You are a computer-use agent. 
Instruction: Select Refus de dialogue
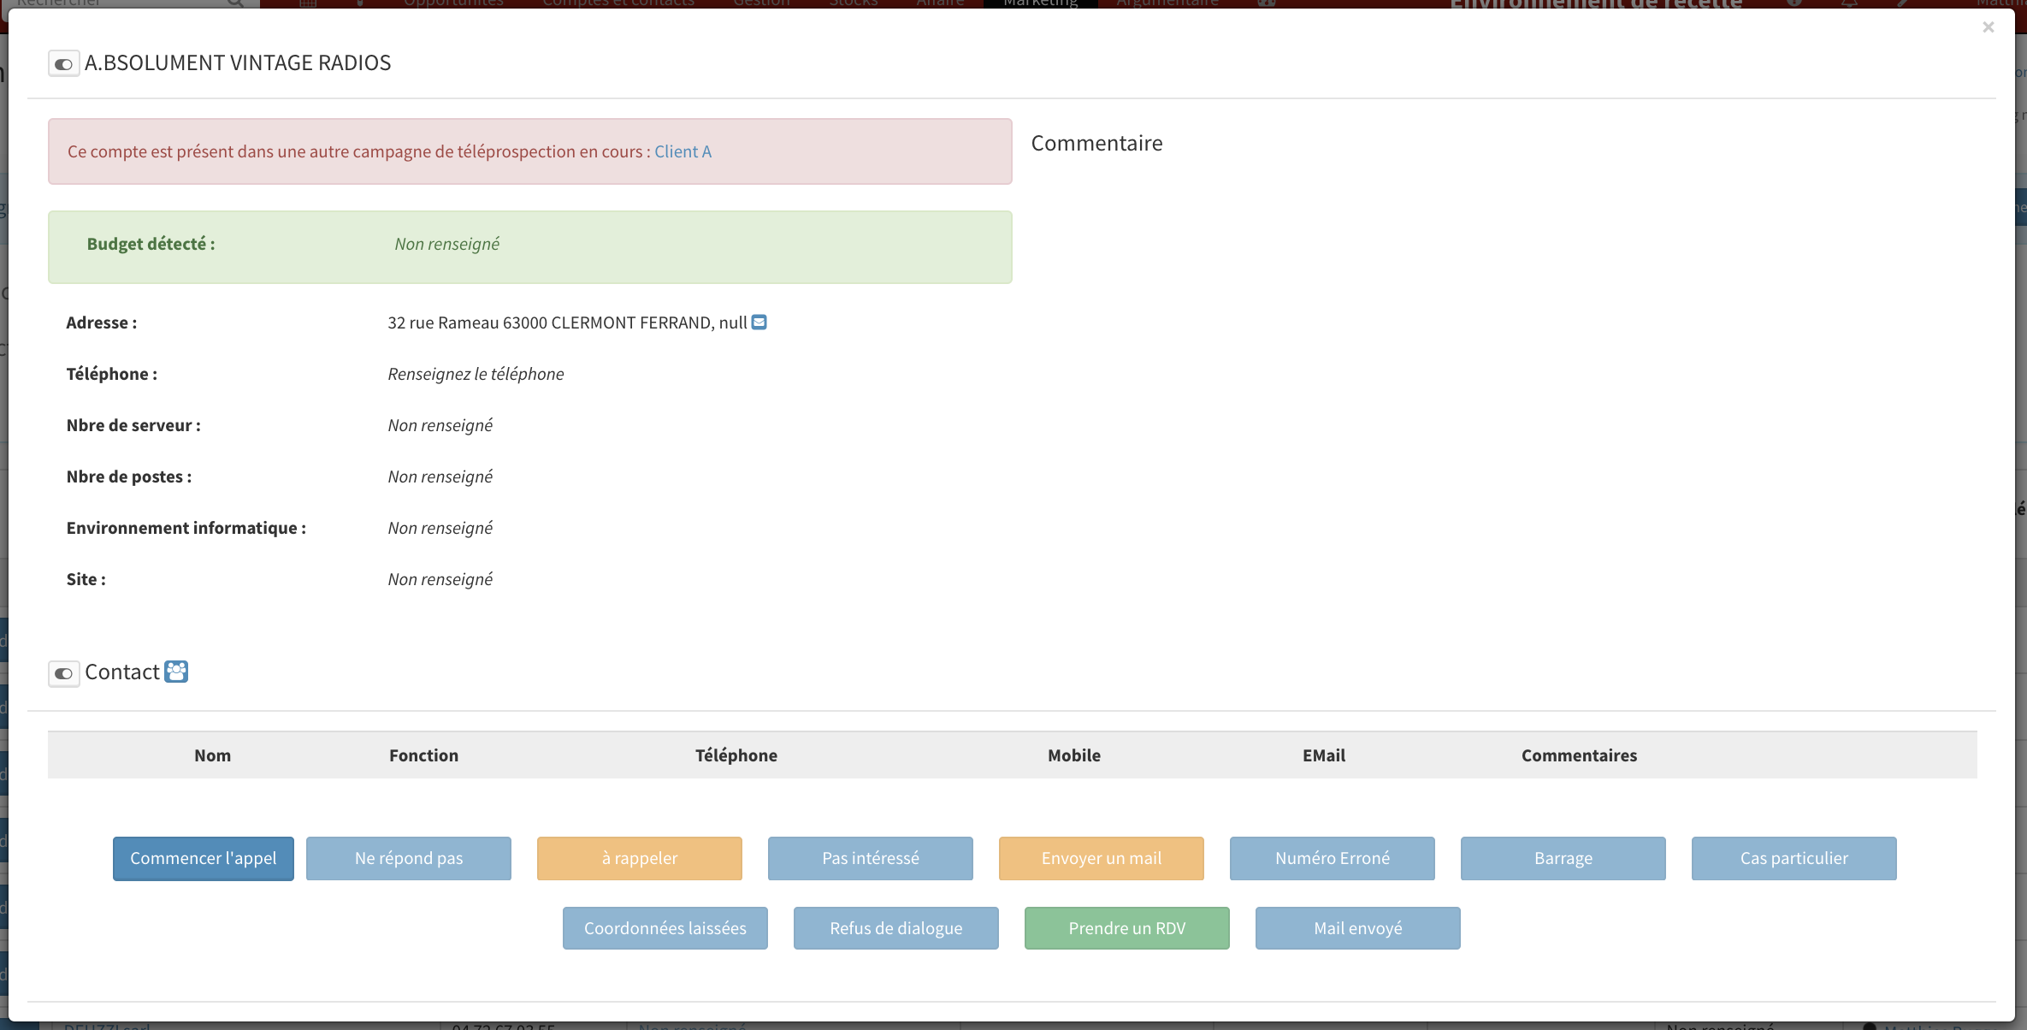click(896, 928)
